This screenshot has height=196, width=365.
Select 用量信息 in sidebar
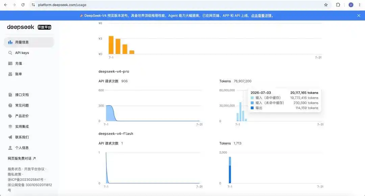pos(29,42)
